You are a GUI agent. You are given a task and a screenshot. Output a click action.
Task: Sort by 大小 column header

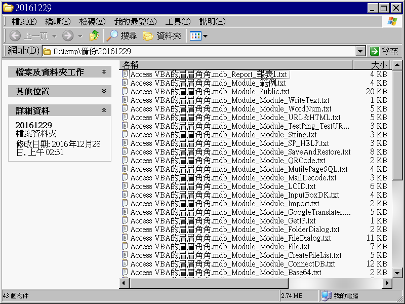[372, 65]
